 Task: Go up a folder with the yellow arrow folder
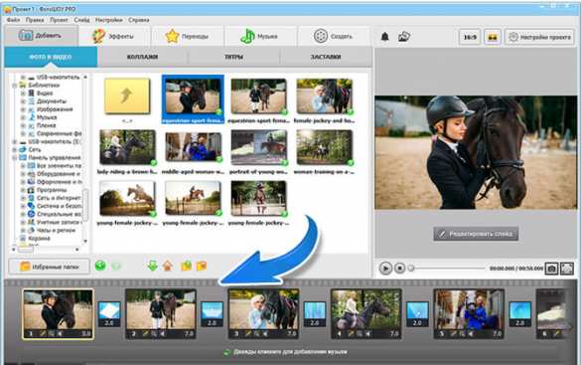tap(127, 95)
